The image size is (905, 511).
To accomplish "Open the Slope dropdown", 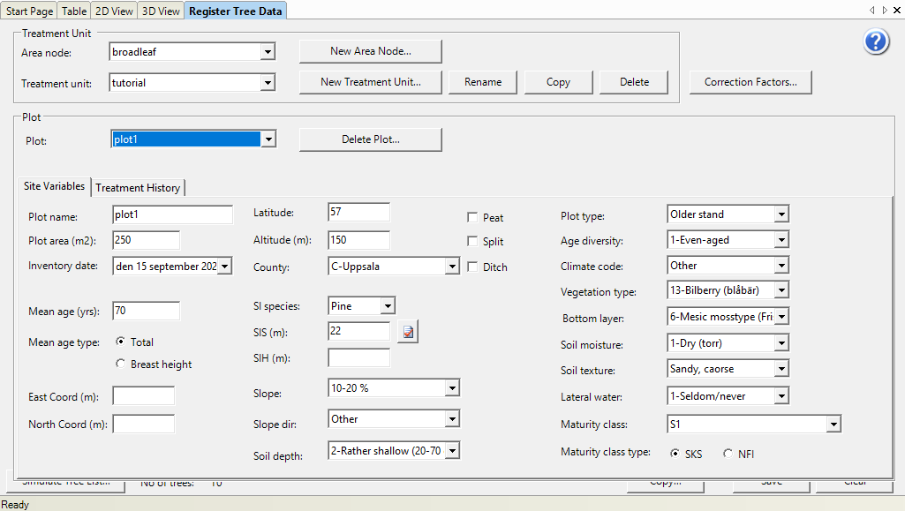I will click(x=452, y=388).
